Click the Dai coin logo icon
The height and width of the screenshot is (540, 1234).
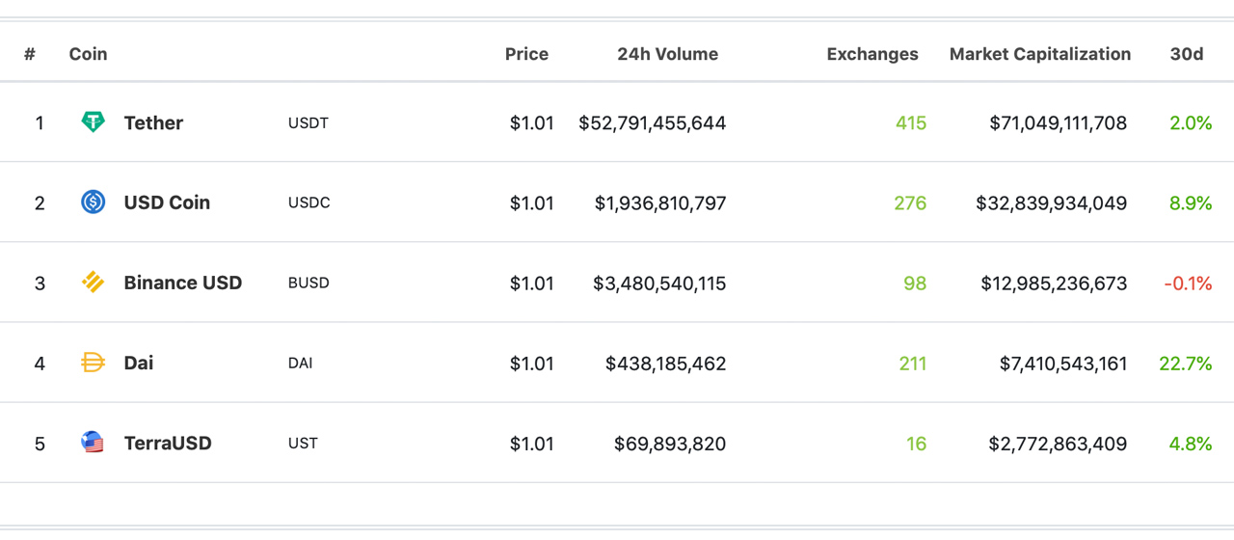[93, 363]
